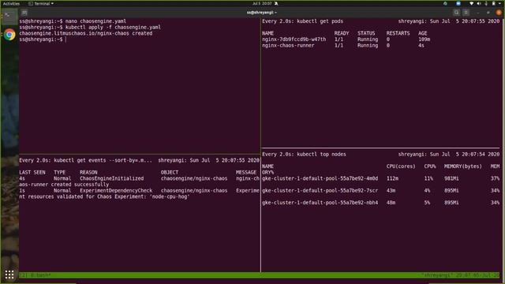This screenshot has height=284, width=505.
Task: Click the 981Mi memory value
Action: 451,178
